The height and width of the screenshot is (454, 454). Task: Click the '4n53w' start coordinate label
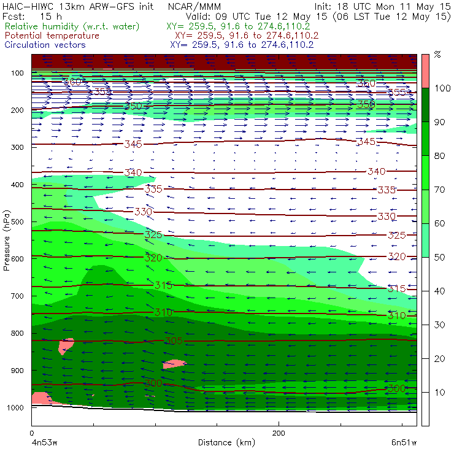pyautogui.click(x=44, y=443)
